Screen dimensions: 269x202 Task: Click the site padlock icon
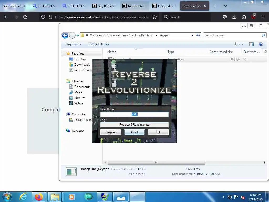pos(50,17)
